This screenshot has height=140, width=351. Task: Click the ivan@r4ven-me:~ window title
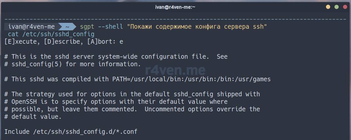pyautogui.click(x=175, y=7)
